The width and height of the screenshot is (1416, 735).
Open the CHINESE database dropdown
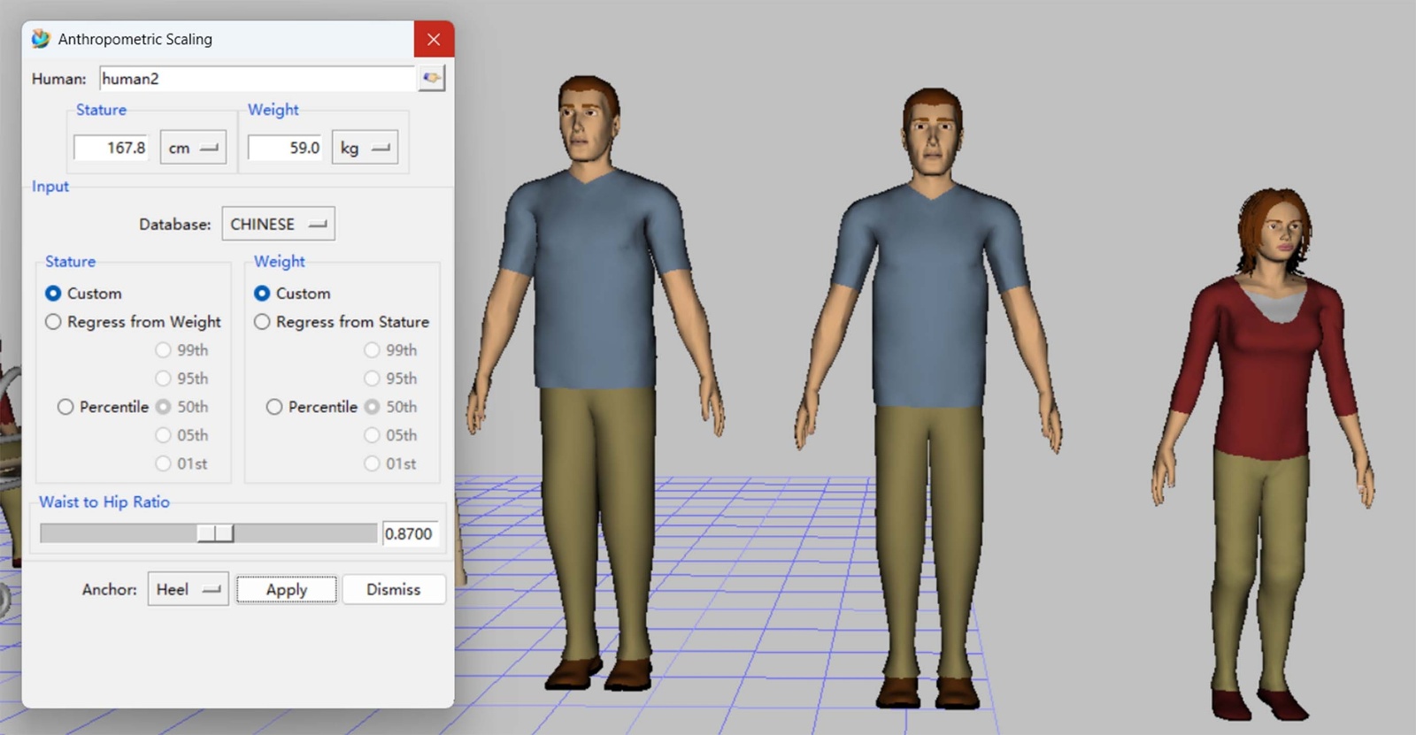coord(278,225)
